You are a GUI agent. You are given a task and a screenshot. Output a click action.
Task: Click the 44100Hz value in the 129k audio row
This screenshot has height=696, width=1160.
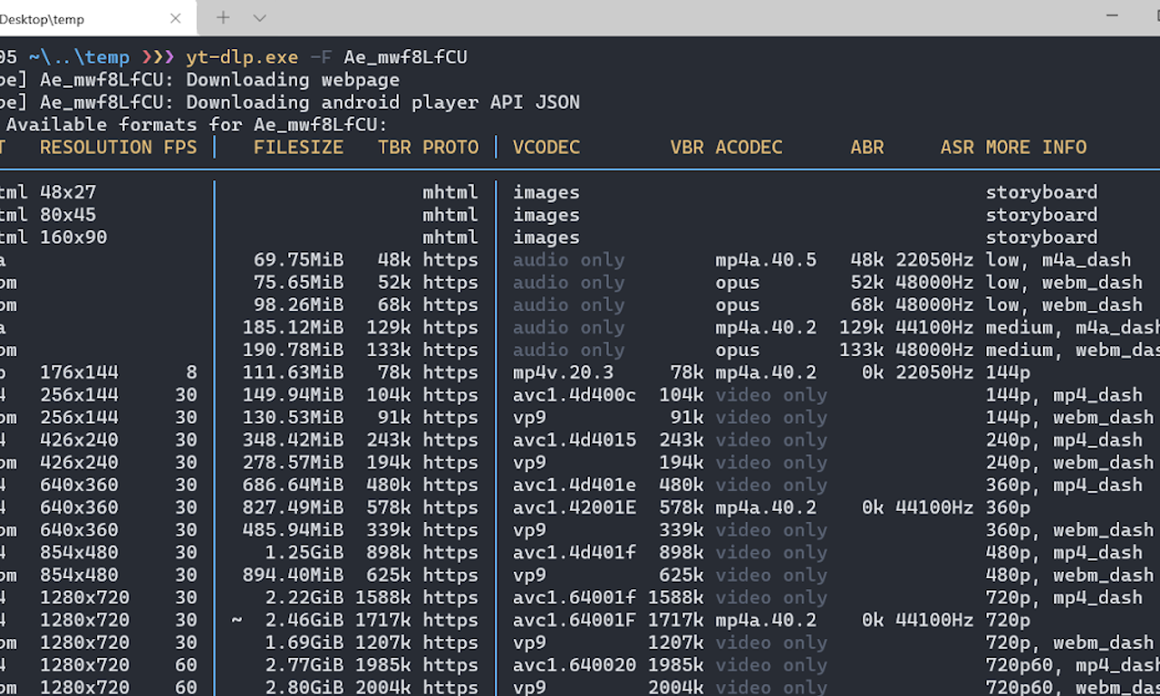pyautogui.click(x=935, y=327)
